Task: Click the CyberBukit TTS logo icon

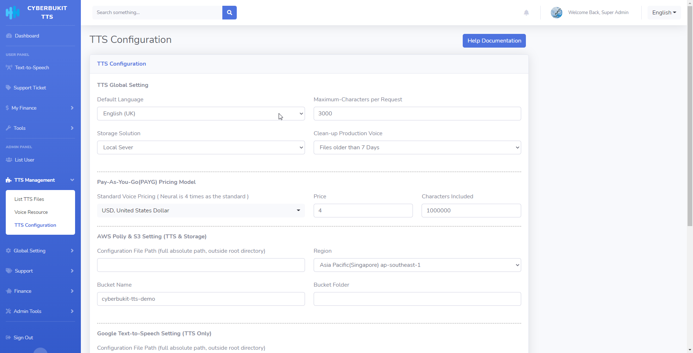Action: (x=13, y=13)
